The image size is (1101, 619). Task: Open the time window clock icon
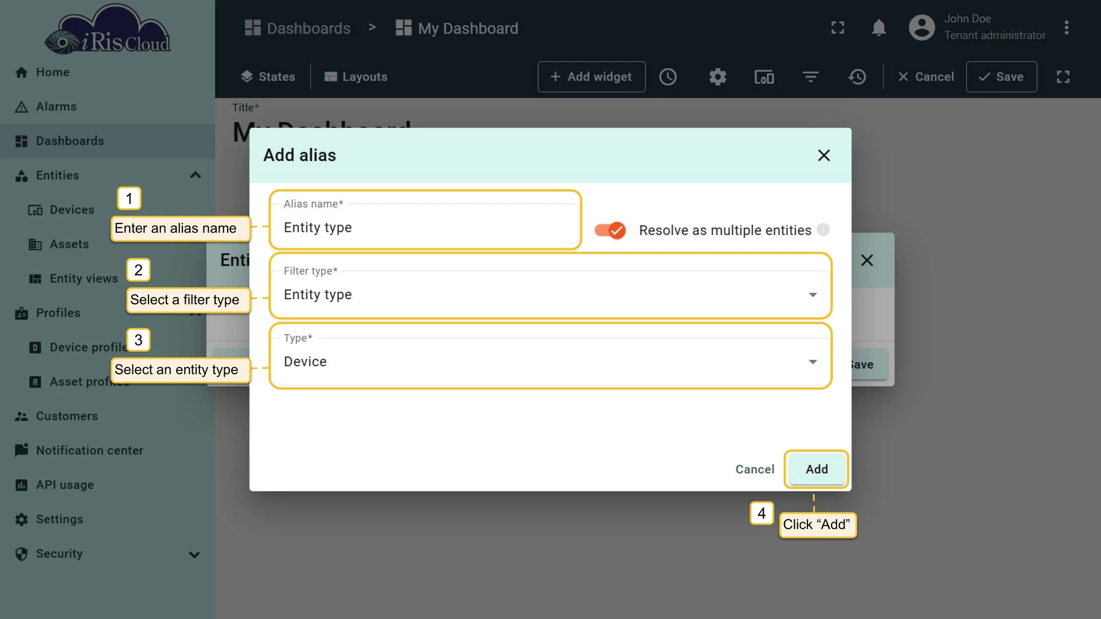[x=668, y=77]
